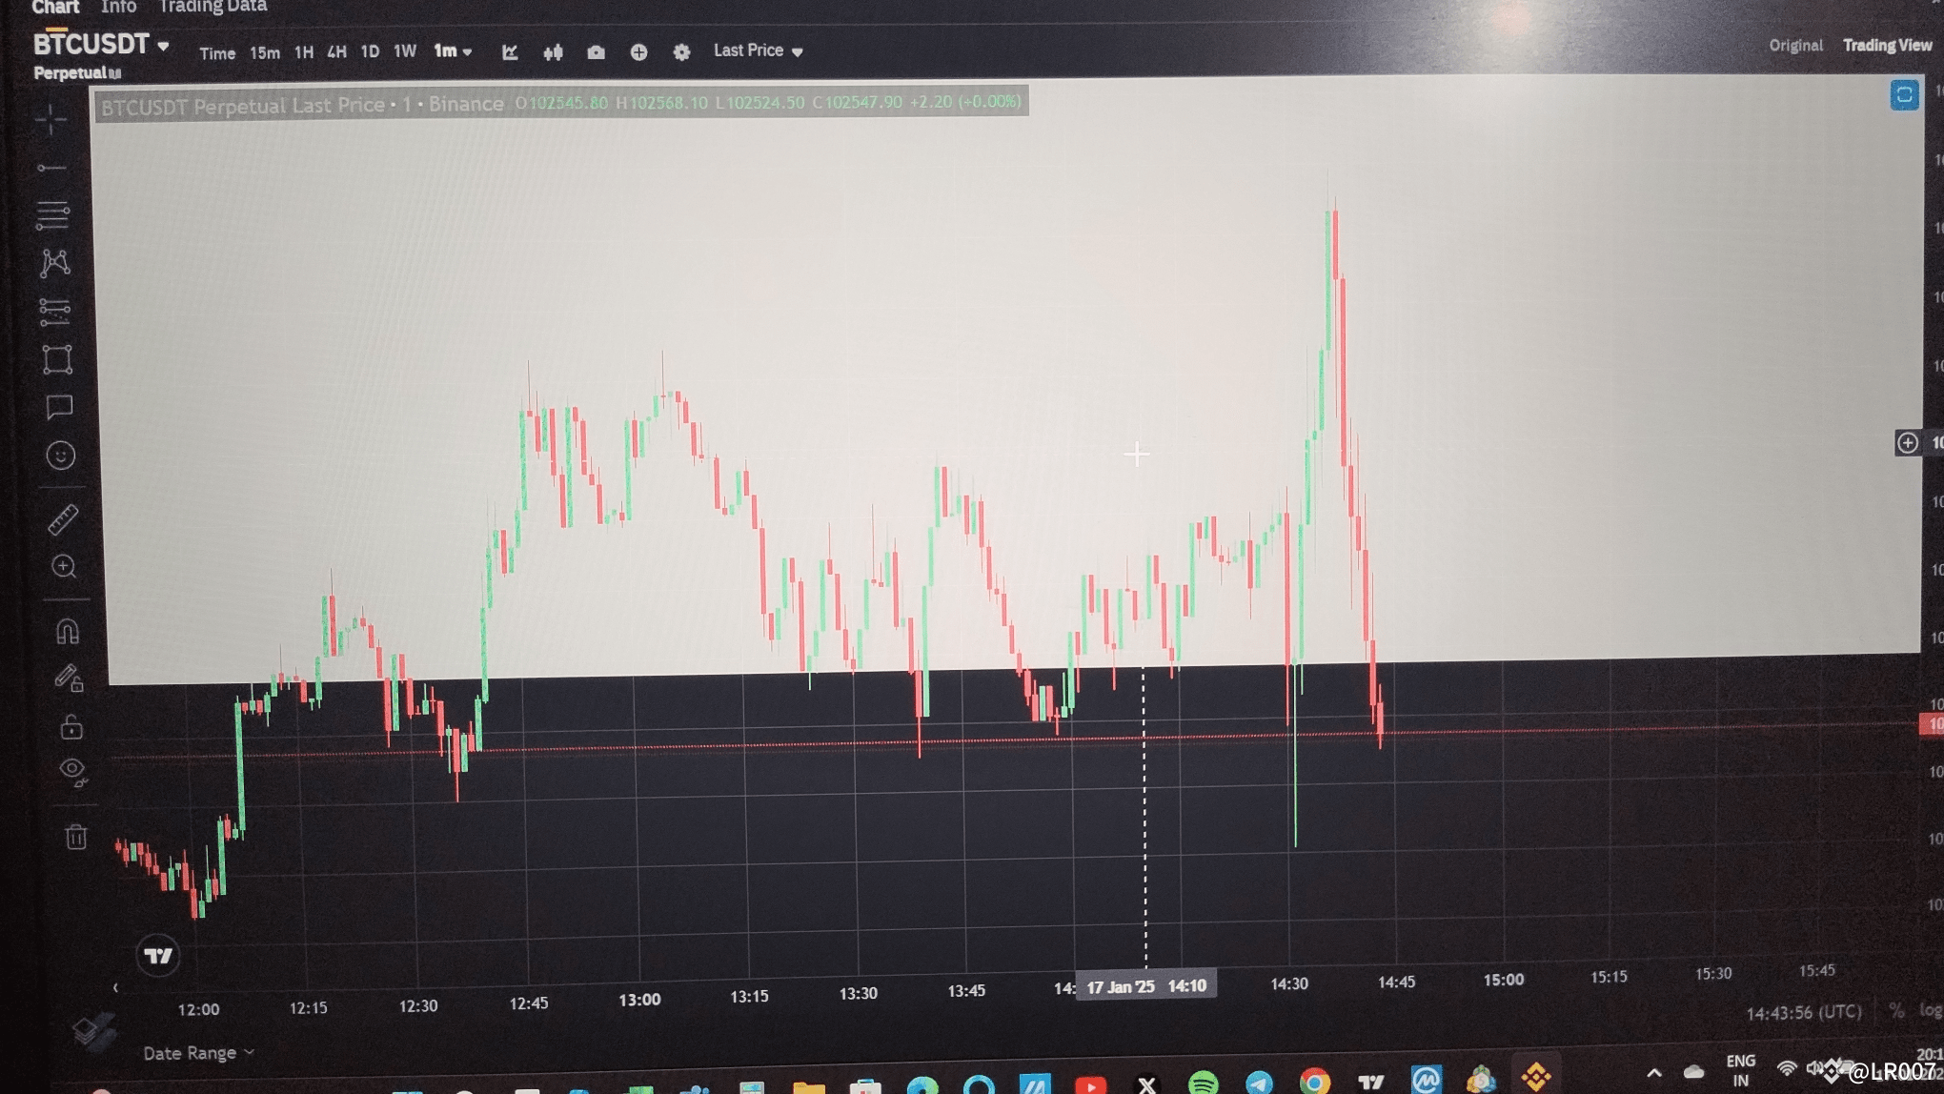Open the long/short position forecasting tool
1944x1094 pixels.
click(55, 311)
